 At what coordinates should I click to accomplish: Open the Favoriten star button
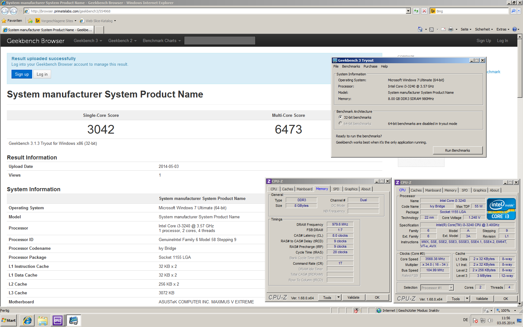[12, 21]
